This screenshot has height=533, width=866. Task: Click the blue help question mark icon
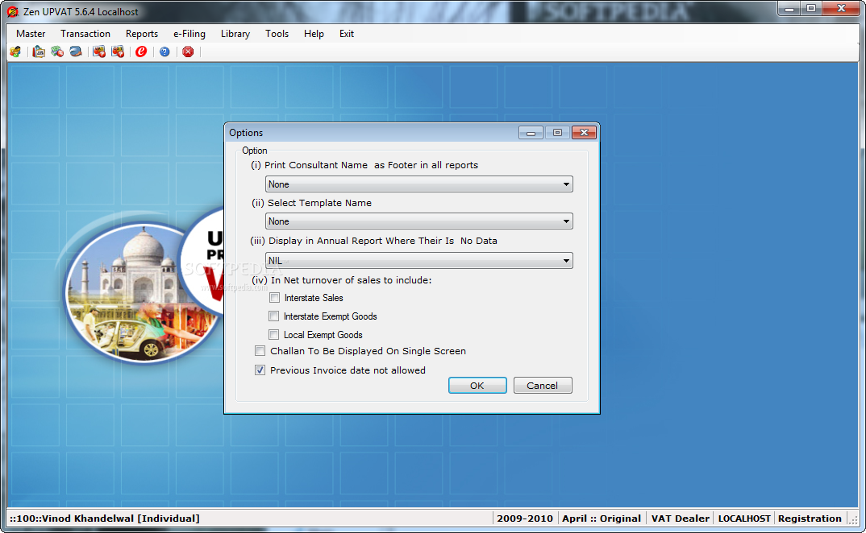164,52
